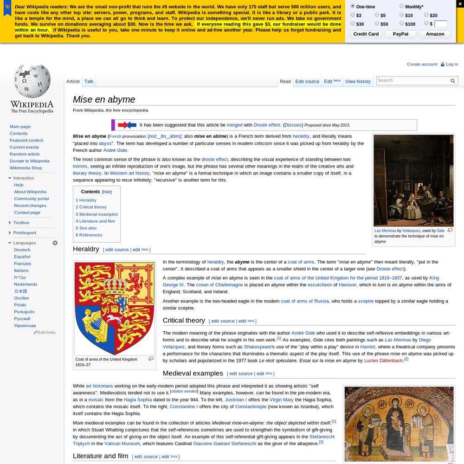The height and width of the screenshot is (464, 464).
Task: Donate with Amazon button
Action: (x=435, y=34)
